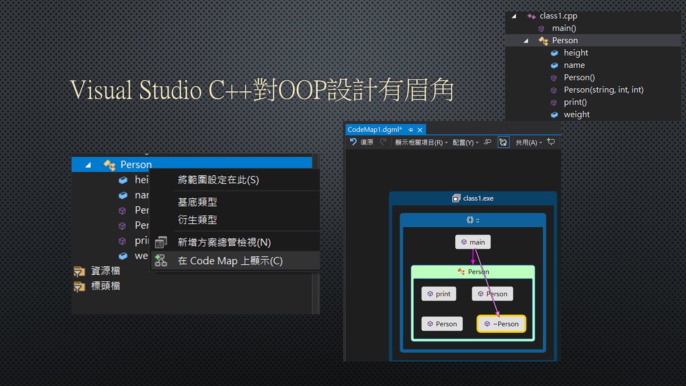The width and height of the screenshot is (686, 386).
Task: Select height member in the tree
Action: [576, 53]
